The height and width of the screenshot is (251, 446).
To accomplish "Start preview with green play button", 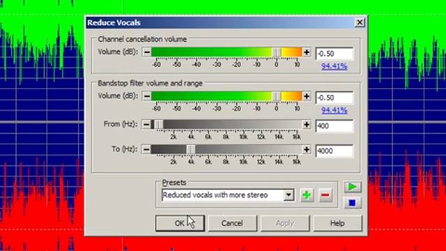I will coord(353,187).
